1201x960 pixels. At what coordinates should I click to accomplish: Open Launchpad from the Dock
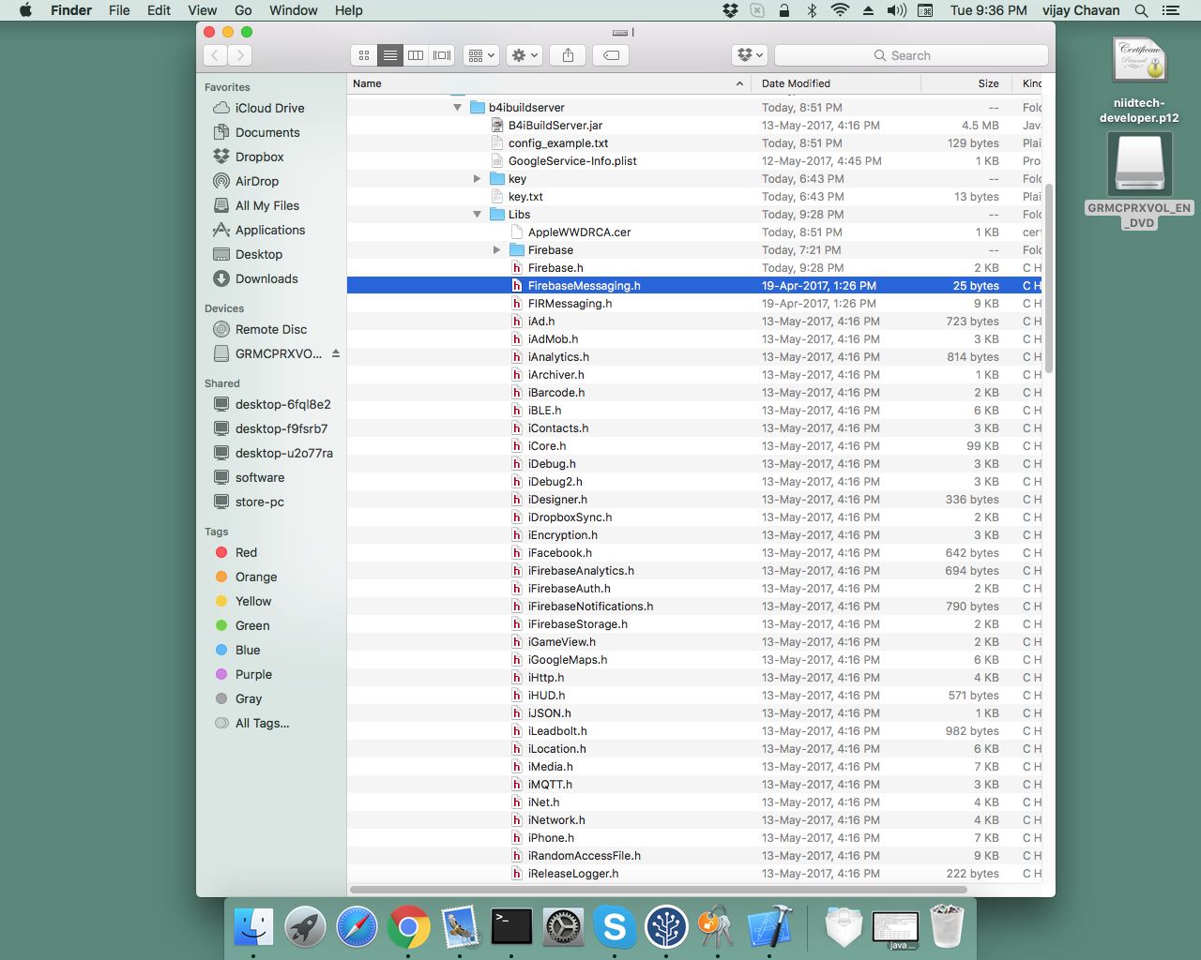[305, 927]
